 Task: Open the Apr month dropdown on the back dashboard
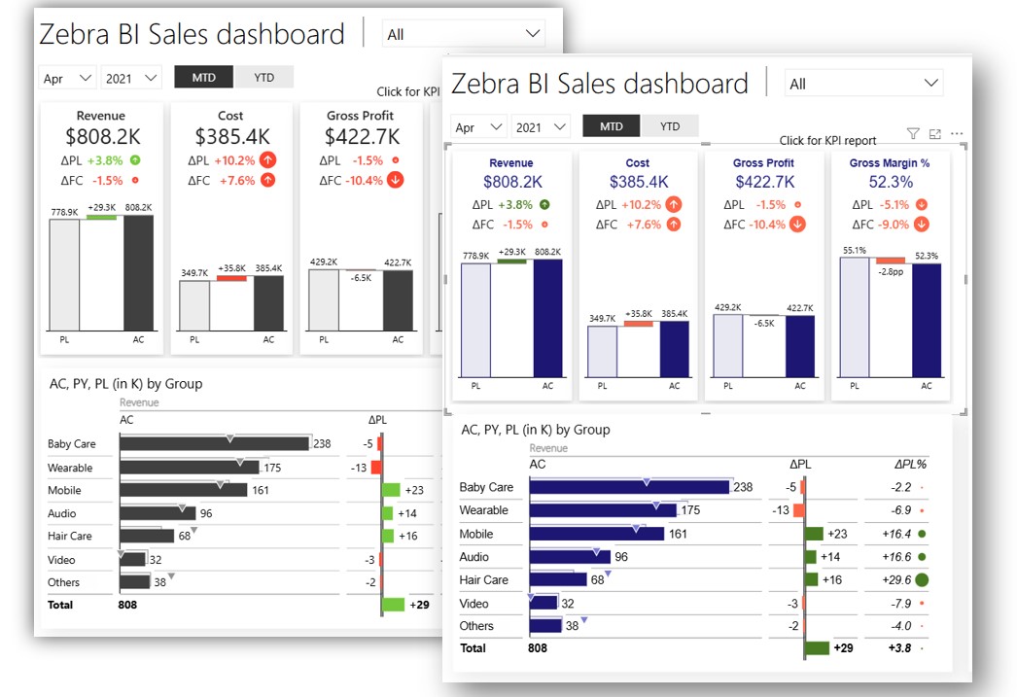point(68,78)
